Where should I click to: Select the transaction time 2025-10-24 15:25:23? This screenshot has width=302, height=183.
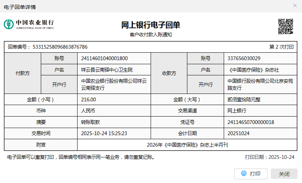click(x=104, y=133)
